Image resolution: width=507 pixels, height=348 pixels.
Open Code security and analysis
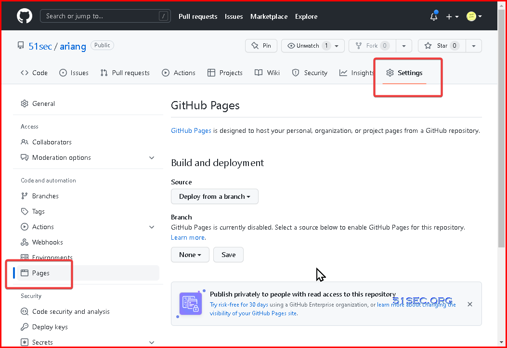pyautogui.click(x=88, y=311)
